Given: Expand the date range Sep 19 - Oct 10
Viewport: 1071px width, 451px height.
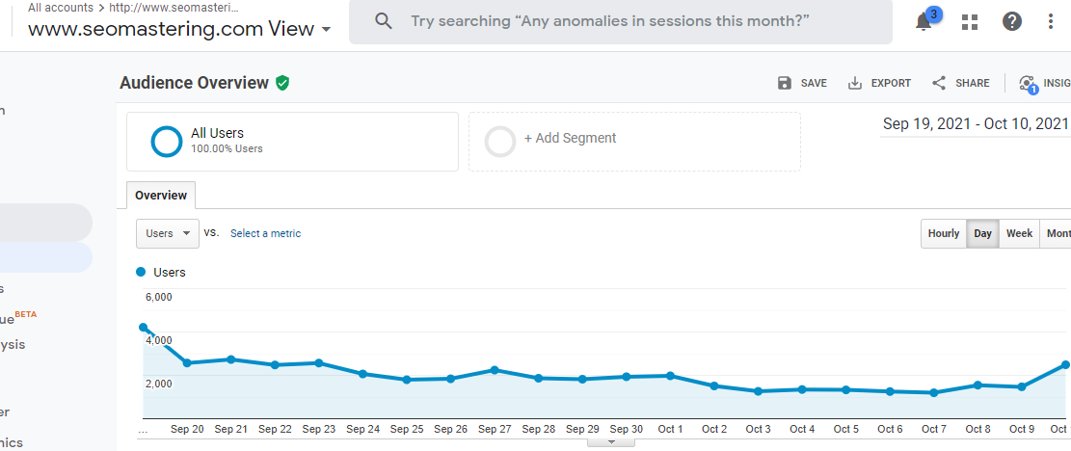Looking at the screenshot, I should pyautogui.click(x=976, y=123).
